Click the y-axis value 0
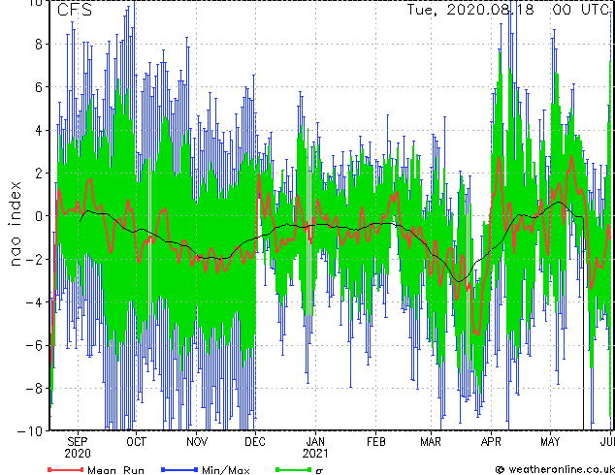615x475 pixels. [x=39, y=216]
